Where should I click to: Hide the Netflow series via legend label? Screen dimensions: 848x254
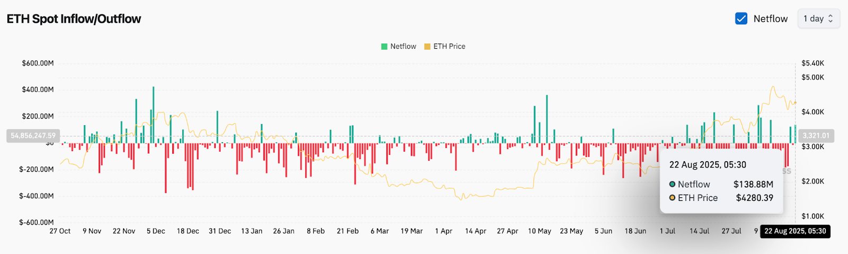click(x=403, y=47)
